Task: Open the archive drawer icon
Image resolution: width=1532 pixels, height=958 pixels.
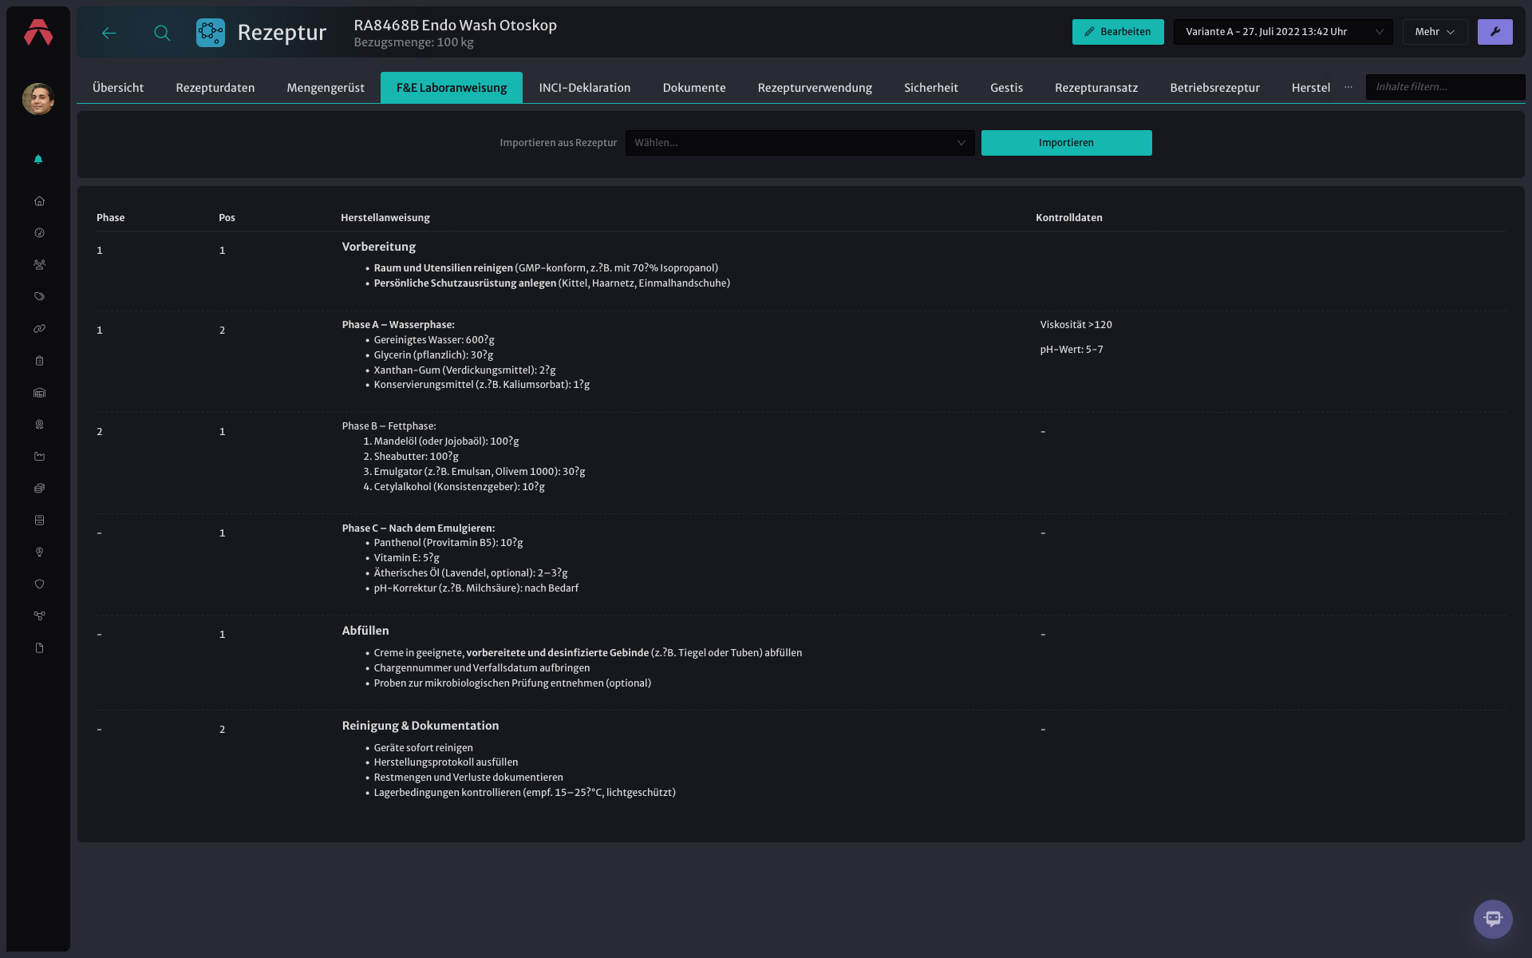Action: coord(39,521)
